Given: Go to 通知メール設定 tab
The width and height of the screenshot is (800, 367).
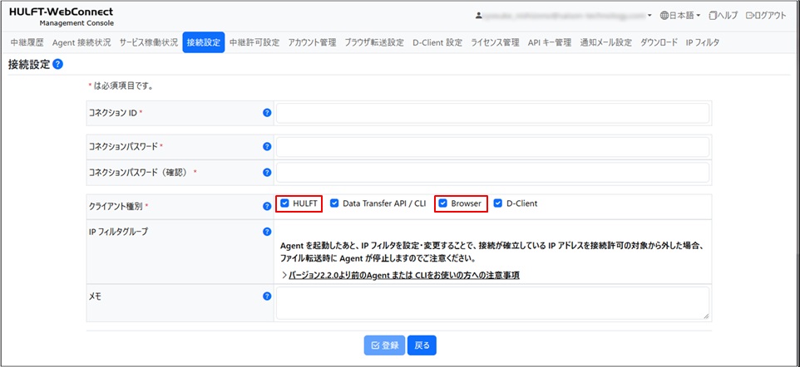Looking at the screenshot, I should (x=605, y=43).
